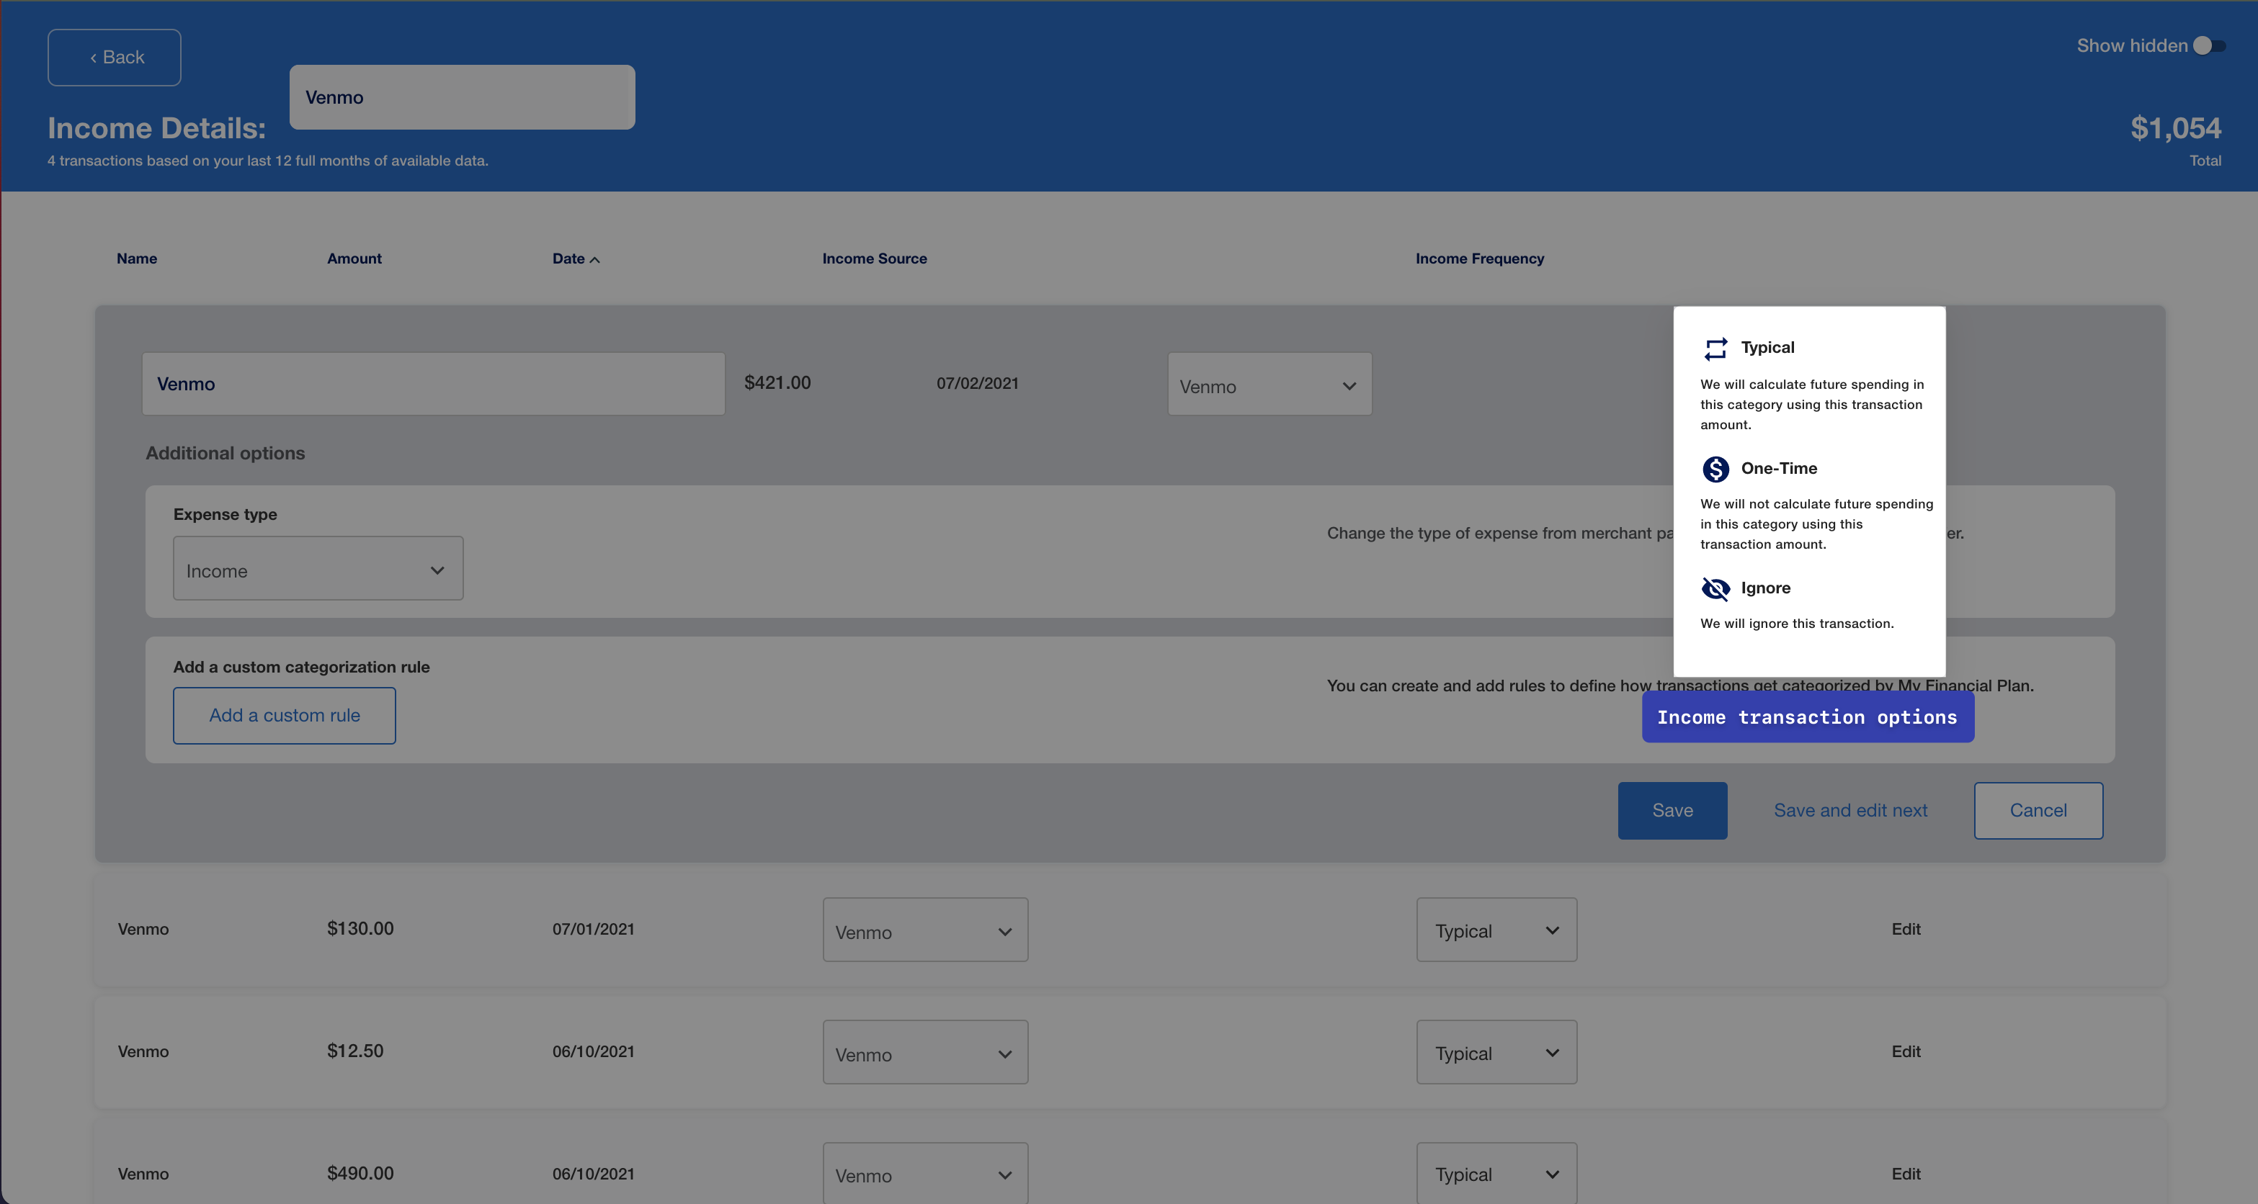Open Income Source dropdown for $12.50 row

tap(925, 1052)
